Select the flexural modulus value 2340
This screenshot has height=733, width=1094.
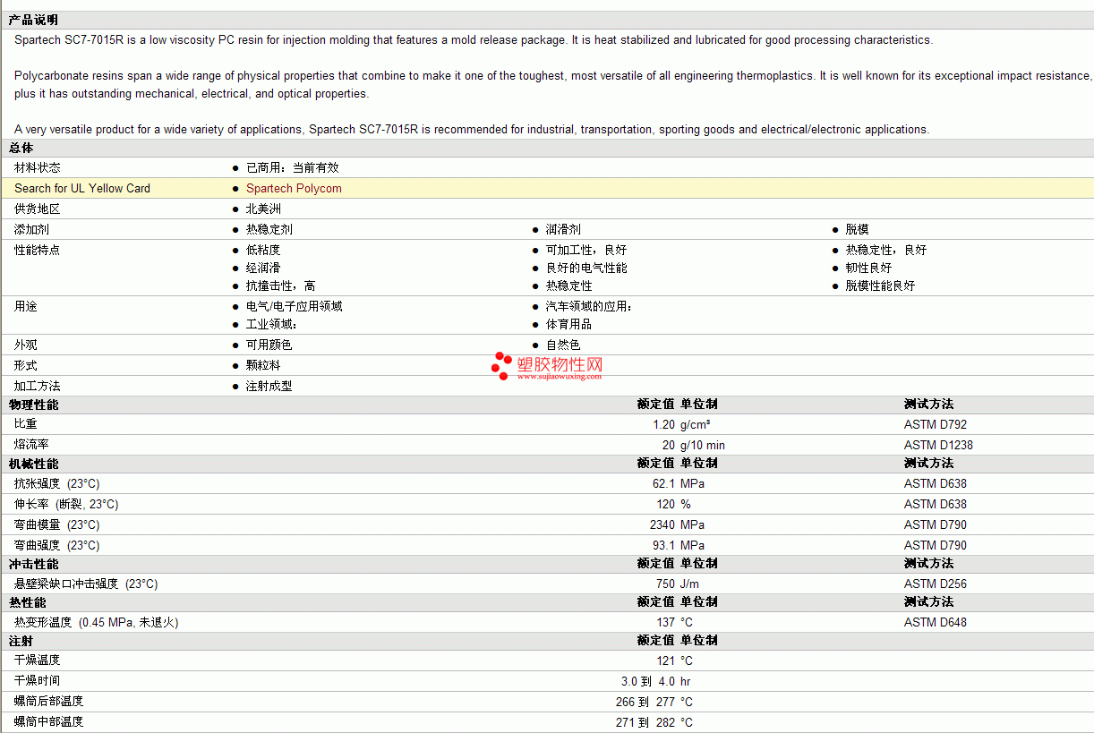pos(662,524)
